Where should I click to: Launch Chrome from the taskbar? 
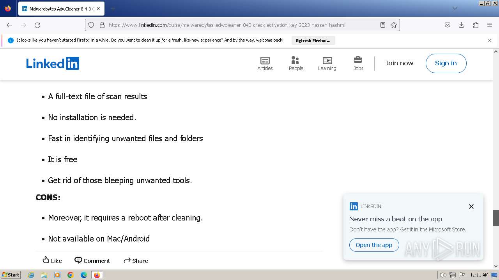(71, 275)
